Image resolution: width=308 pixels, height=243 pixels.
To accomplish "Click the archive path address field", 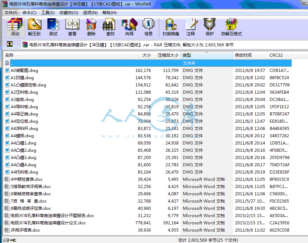I will tap(164, 45).
